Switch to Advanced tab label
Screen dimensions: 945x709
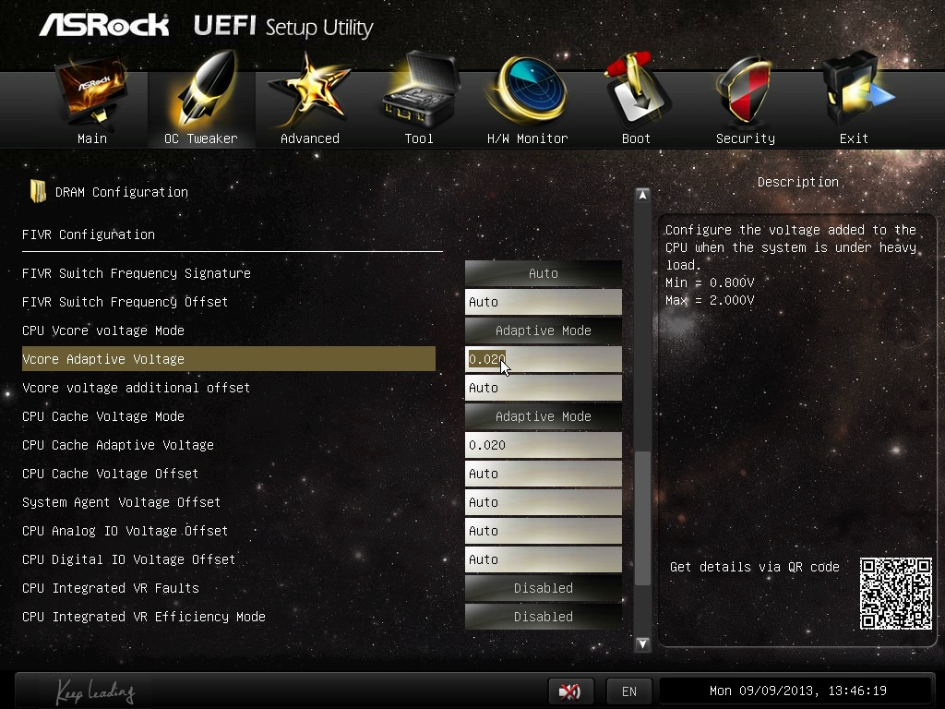[x=310, y=138]
